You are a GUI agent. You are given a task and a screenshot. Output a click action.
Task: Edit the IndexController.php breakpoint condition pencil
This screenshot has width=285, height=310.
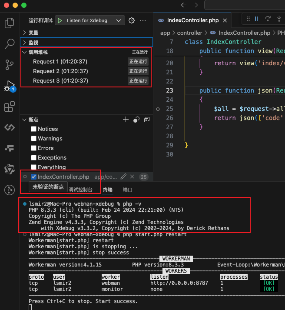point(123,177)
